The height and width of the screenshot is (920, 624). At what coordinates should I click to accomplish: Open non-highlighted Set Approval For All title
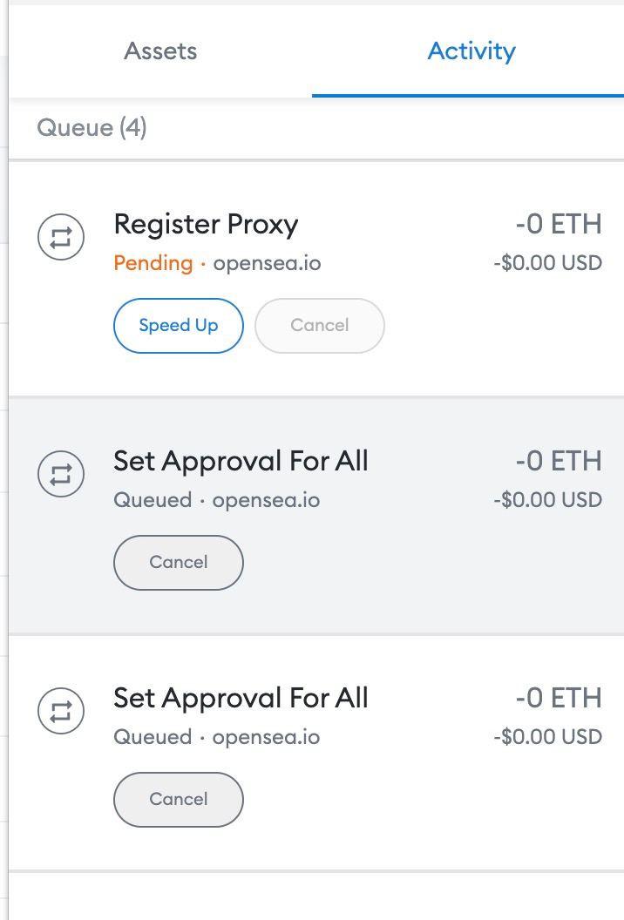pyautogui.click(x=241, y=698)
